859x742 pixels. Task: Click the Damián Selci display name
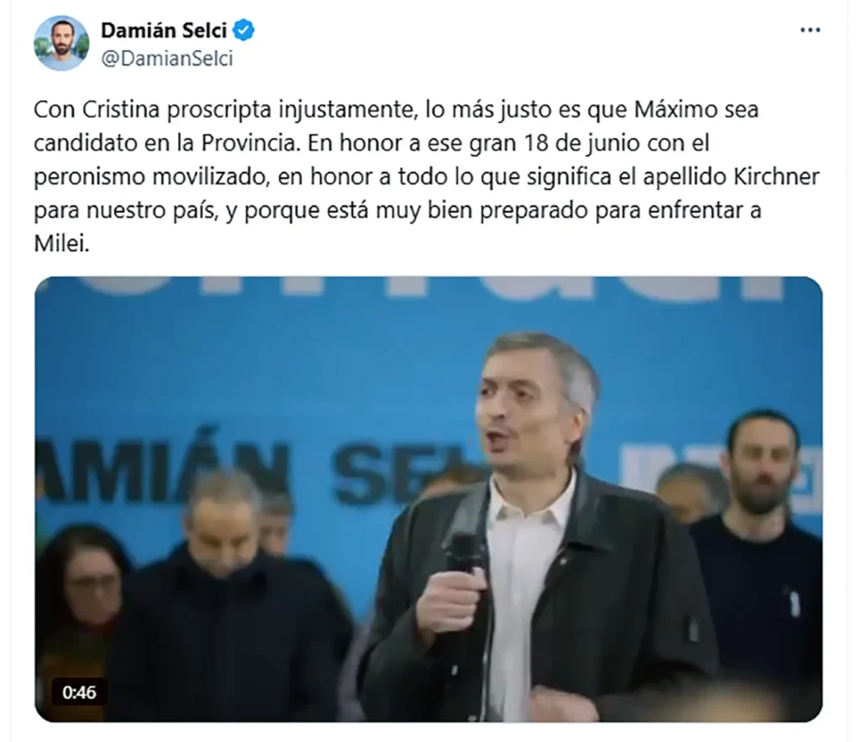[164, 31]
